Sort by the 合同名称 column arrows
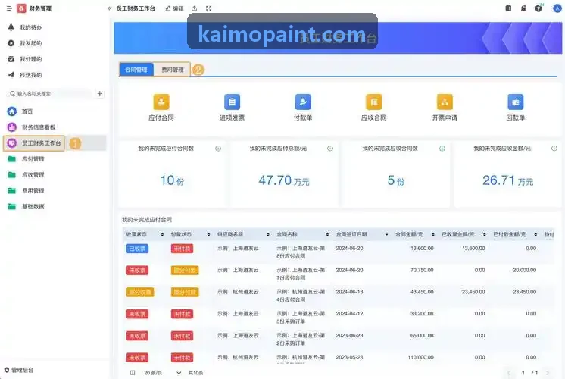 327,234
